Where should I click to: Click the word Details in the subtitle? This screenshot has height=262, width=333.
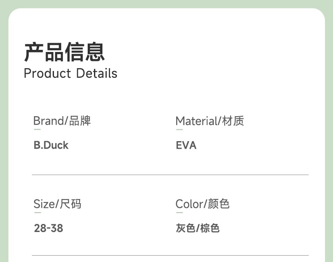(97, 74)
